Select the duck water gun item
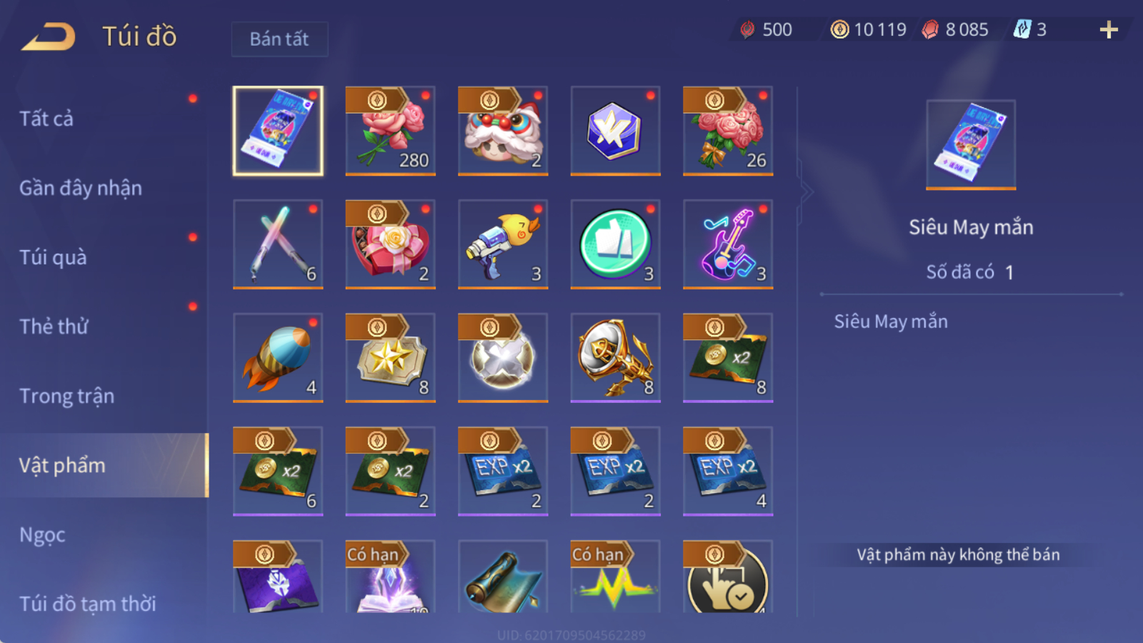 (503, 244)
